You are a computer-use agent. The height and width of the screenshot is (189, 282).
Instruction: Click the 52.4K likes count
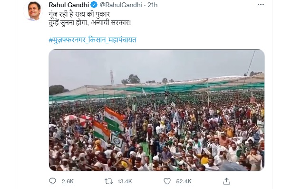click(x=184, y=181)
